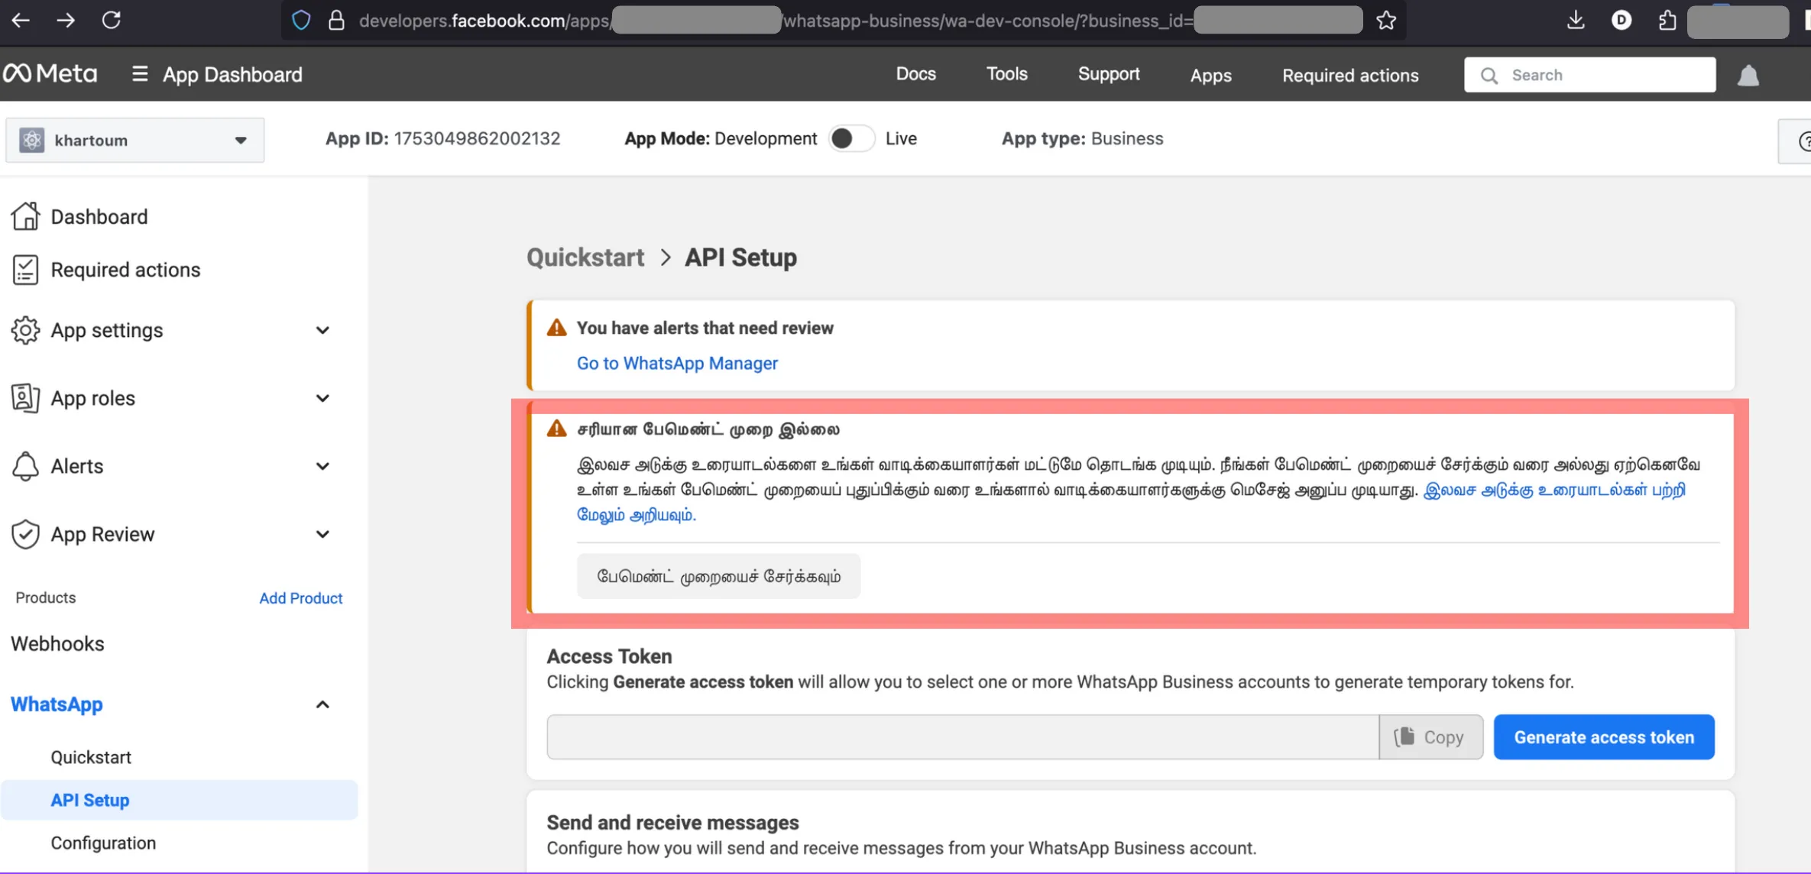
Task: Click the round D profile icon
Action: 1621,21
